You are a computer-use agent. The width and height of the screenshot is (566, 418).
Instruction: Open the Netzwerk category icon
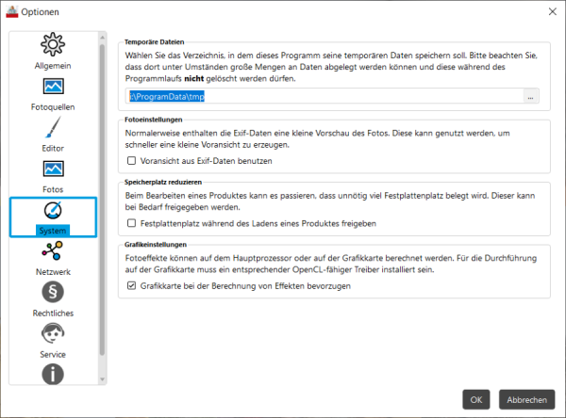pos(53,250)
